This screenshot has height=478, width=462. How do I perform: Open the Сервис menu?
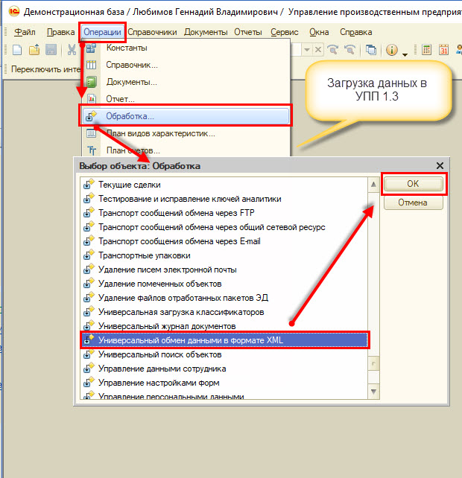(285, 32)
